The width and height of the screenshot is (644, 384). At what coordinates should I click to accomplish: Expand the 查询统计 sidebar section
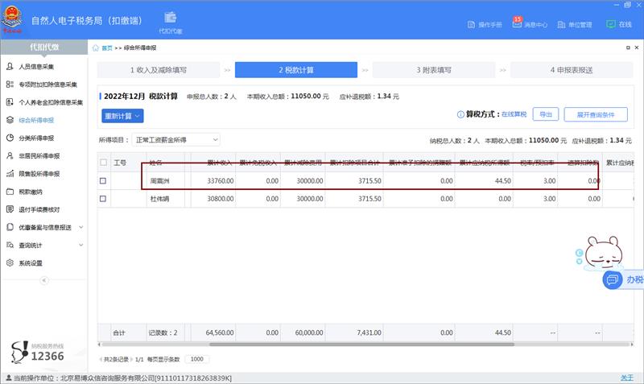44,245
